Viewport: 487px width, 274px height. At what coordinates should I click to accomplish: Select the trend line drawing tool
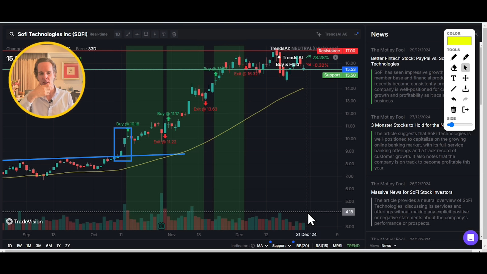click(128, 34)
